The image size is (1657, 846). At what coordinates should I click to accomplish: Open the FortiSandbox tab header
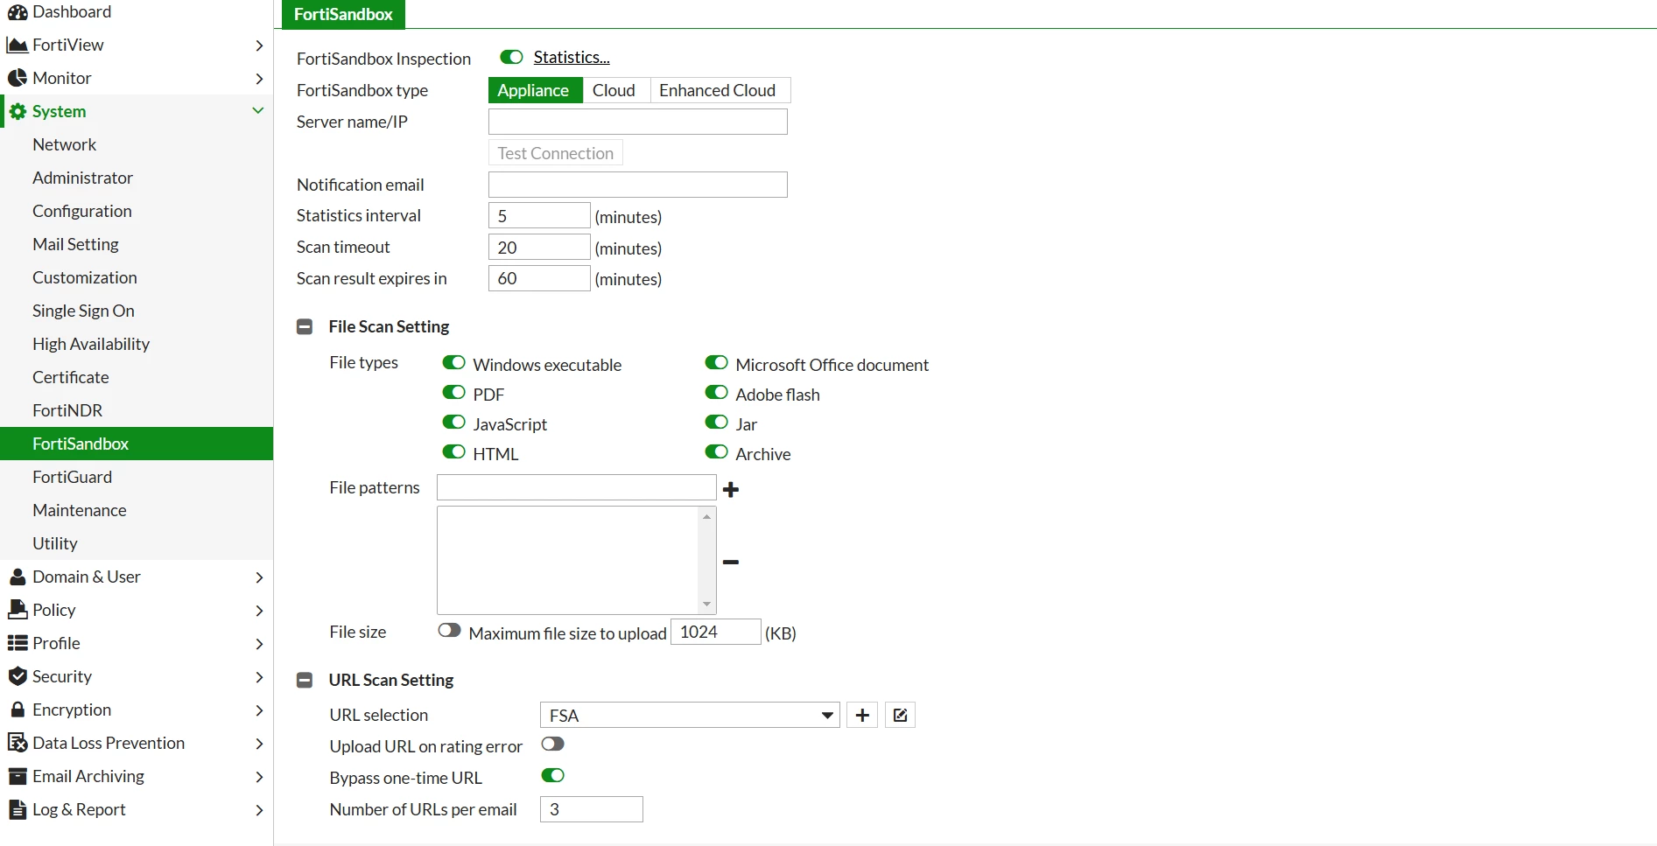[343, 14]
